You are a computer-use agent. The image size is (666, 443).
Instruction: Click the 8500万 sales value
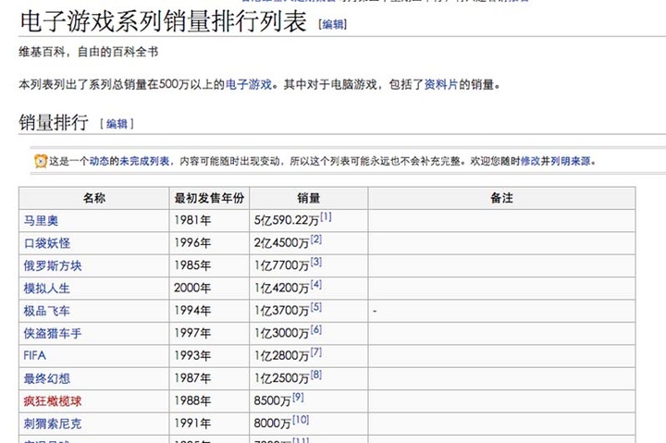pyautogui.click(x=273, y=400)
